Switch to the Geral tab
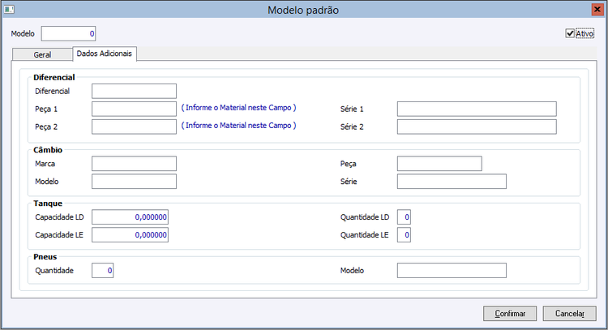 click(42, 55)
